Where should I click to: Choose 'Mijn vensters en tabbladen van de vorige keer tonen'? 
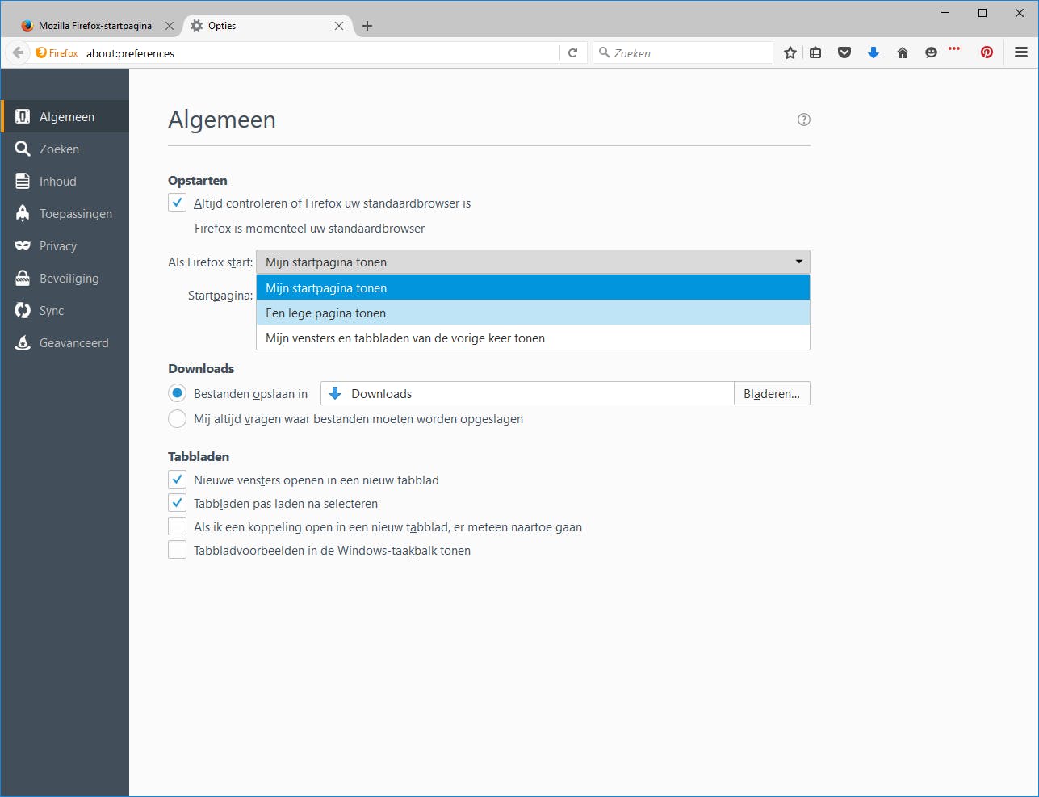(x=533, y=338)
